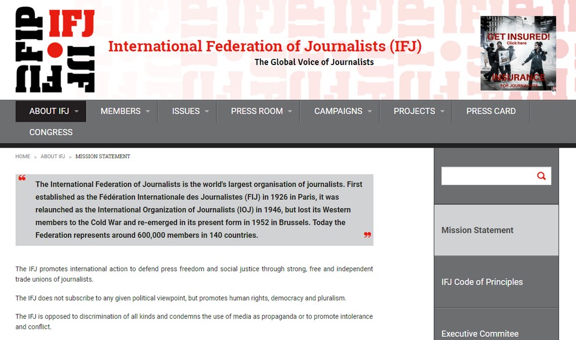This screenshot has height=340, width=576.
Task: Open the Members menu
Action: pos(122,111)
